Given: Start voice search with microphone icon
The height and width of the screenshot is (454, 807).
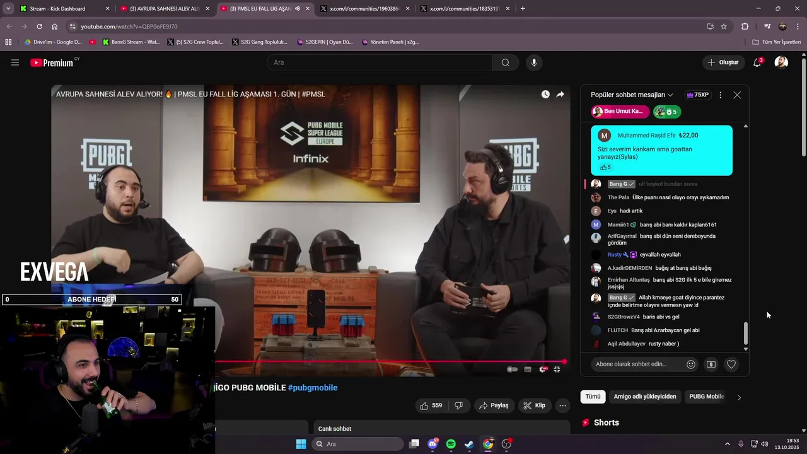Looking at the screenshot, I should pyautogui.click(x=534, y=62).
